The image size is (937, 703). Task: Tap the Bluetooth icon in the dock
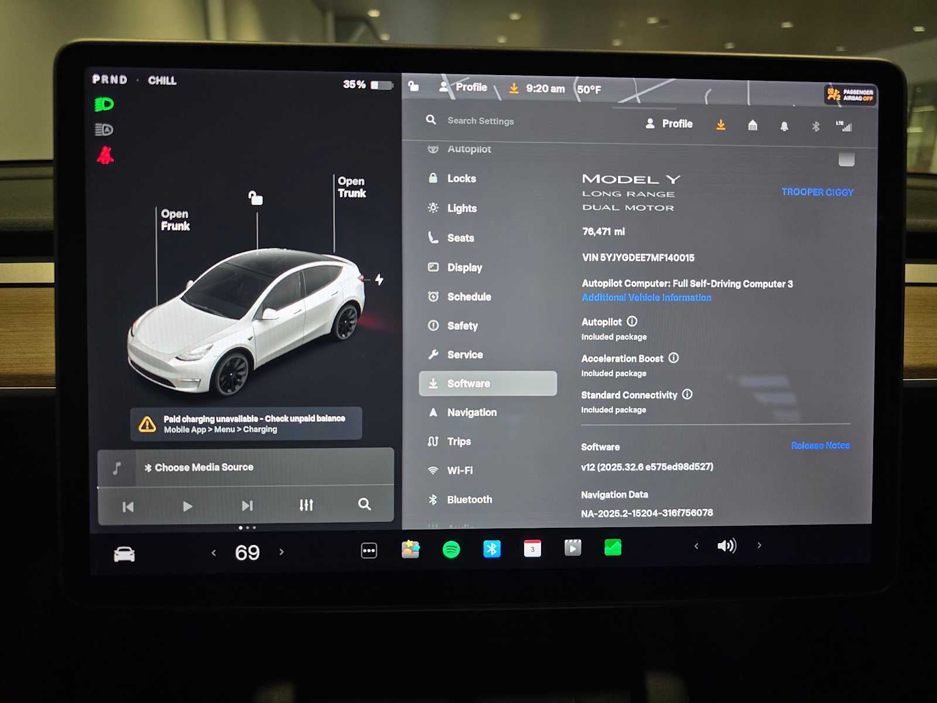pos(493,550)
